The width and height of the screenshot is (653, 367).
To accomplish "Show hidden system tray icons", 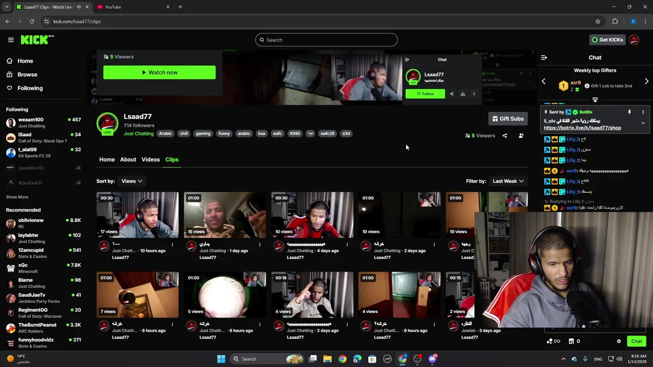I will (x=563, y=359).
